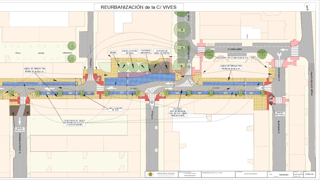Click the 'RAFAEL' street label

coord(41,53)
